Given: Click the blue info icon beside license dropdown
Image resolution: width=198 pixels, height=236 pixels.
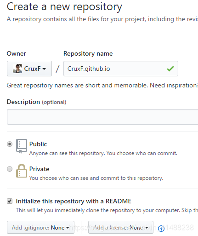Looking at the screenshot, I should coord(161,229).
